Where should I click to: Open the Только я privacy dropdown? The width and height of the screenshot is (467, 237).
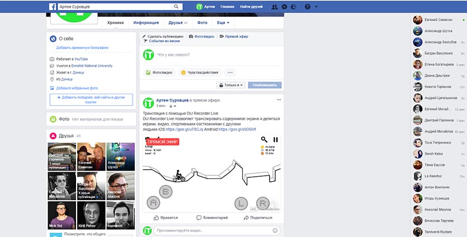231,85
